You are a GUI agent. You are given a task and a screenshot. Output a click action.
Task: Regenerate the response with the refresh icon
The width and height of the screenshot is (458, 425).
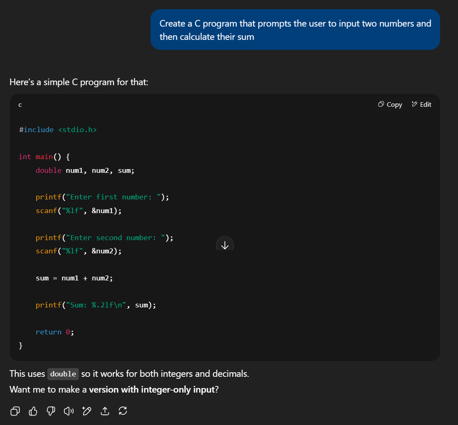point(123,411)
